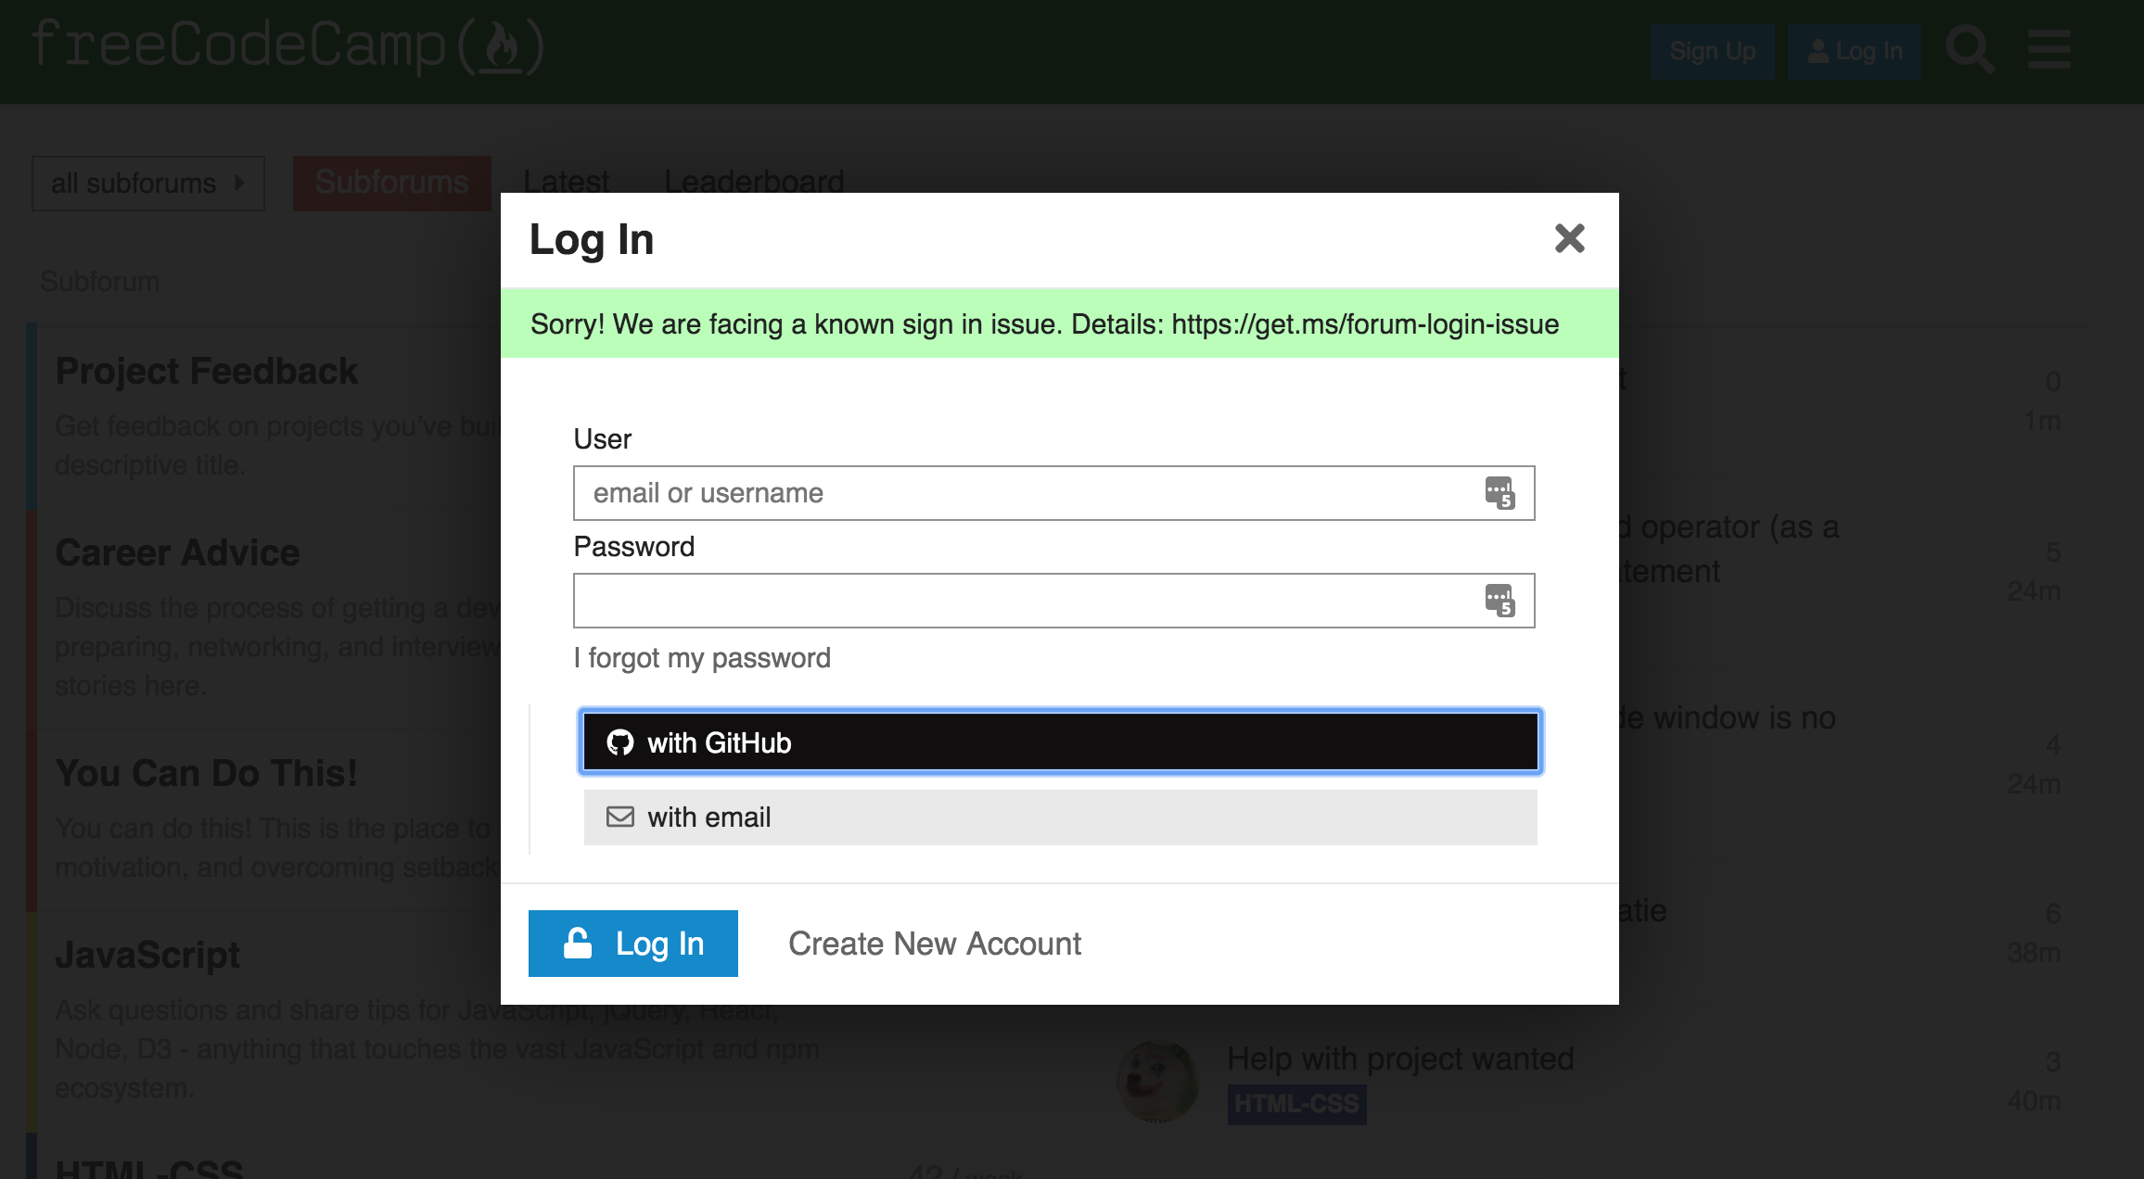Select the Subforums tab
The width and height of the screenshot is (2144, 1179).
click(x=391, y=182)
